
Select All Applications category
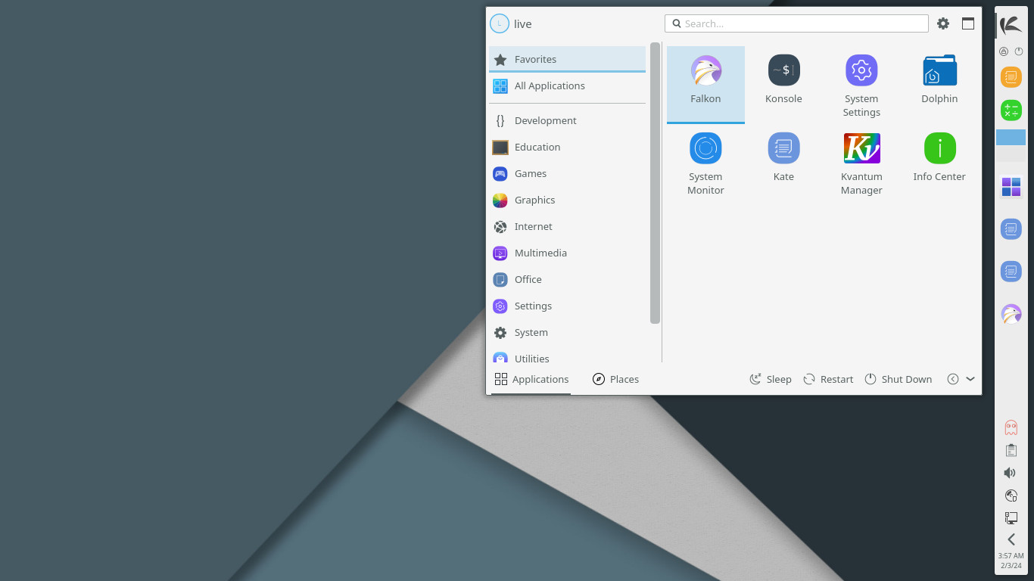pyautogui.click(x=567, y=85)
